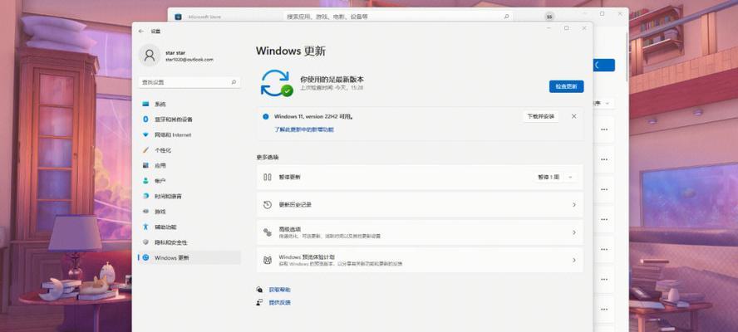Image resolution: width=738 pixels, height=332 pixels.
Task: Dismiss the Windows 11 22H2 notice
Action: 573,116
